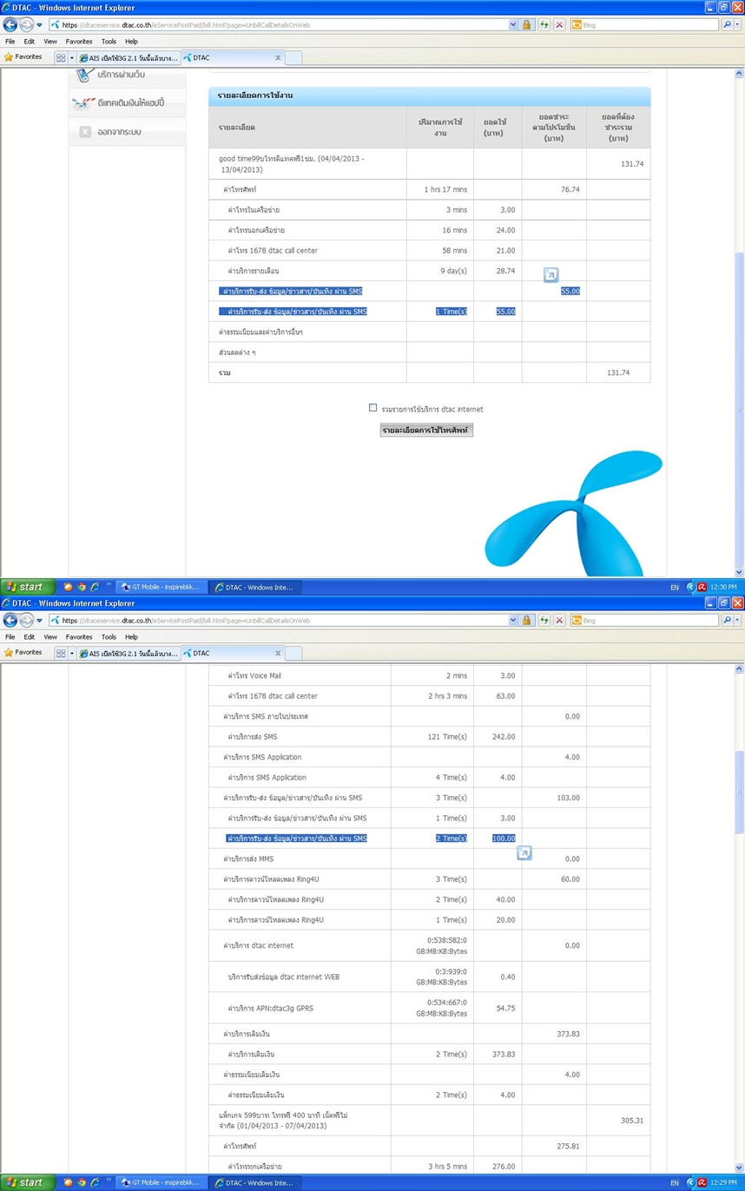The height and width of the screenshot is (1191, 745).
Task: Open address bar history dropdown in upper IE window
Action: pyautogui.click(x=513, y=25)
